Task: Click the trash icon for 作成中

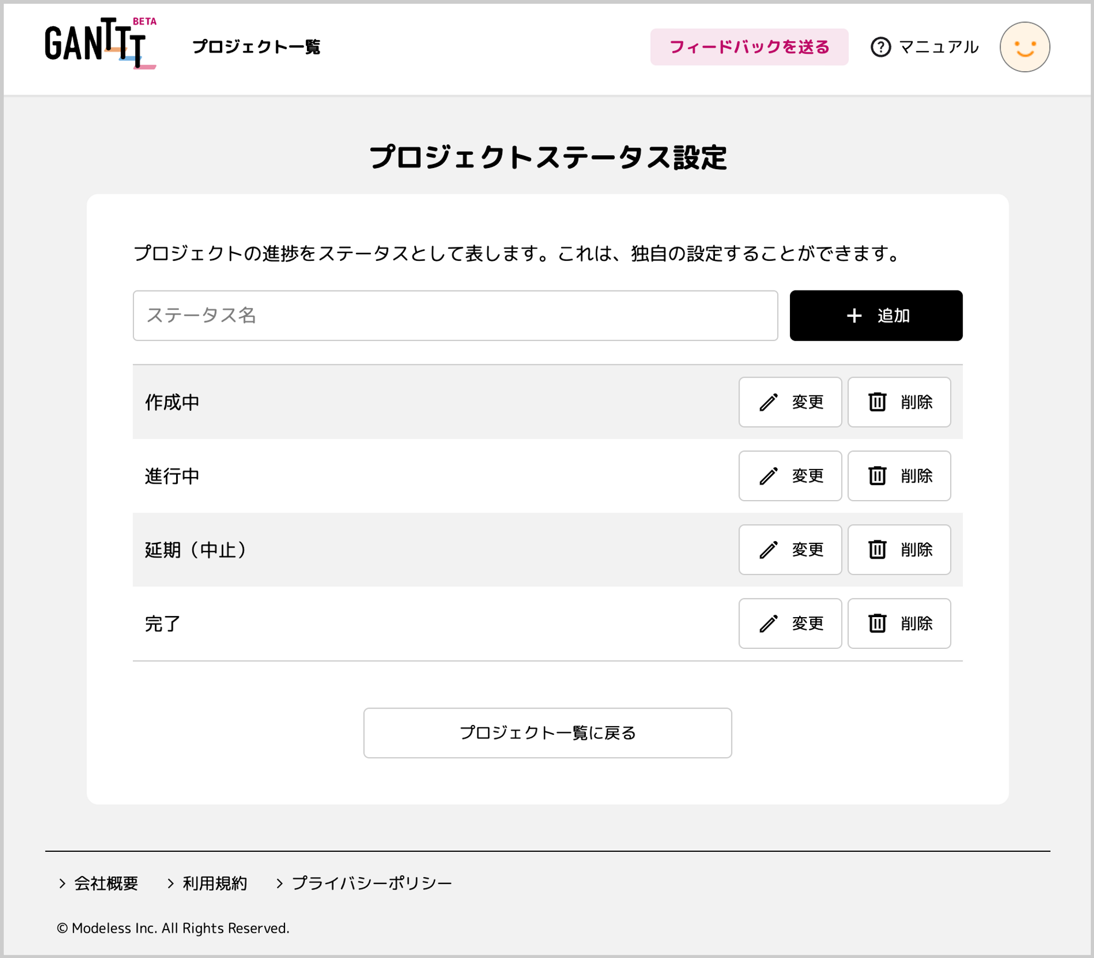Action: tap(877, 402)
